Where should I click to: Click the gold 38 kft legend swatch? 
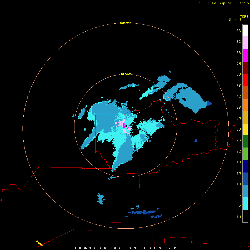(245, 117)
